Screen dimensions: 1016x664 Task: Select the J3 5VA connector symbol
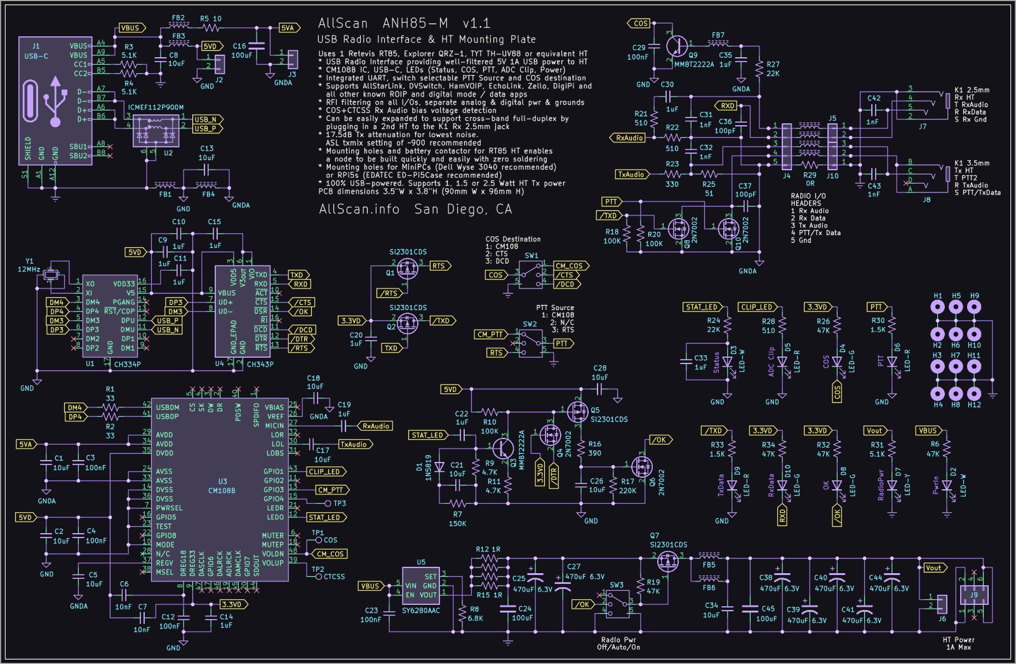coord(292,59)
